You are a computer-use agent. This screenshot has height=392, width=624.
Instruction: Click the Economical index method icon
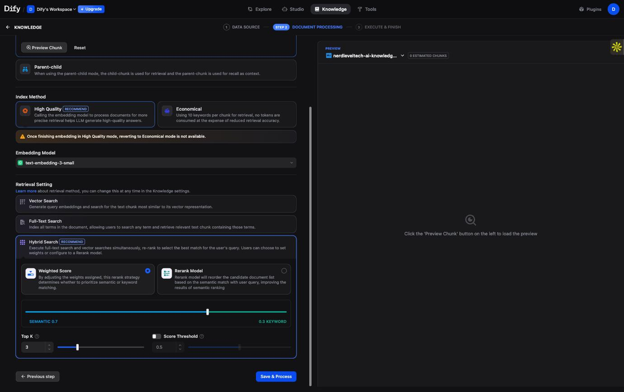coord(167,111)
